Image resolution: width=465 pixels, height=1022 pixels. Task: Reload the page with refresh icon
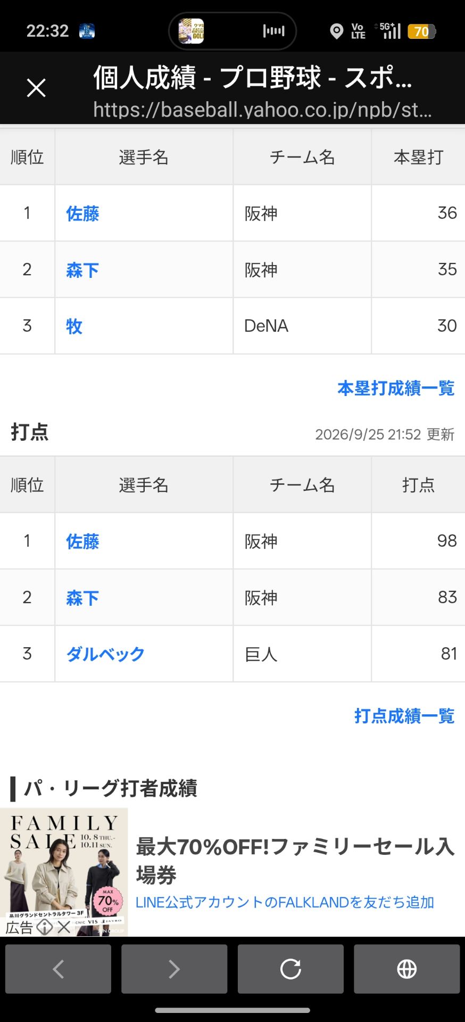coord(290,969)
